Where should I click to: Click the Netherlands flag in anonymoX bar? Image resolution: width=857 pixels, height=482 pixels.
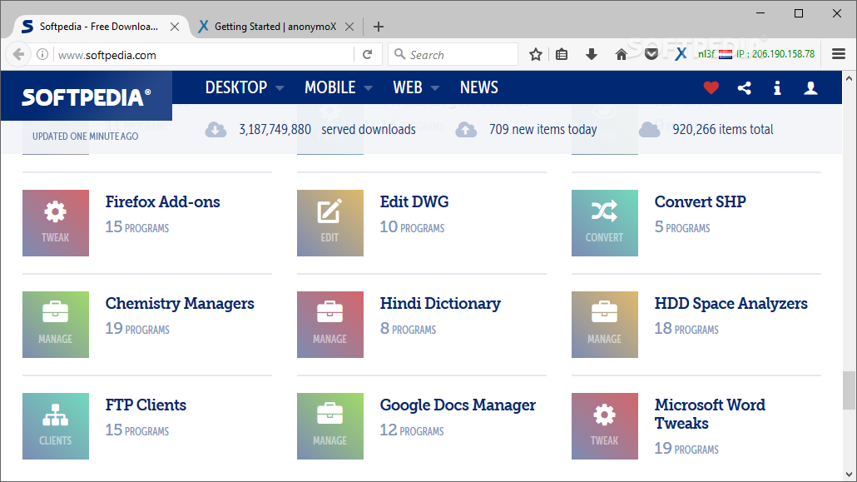[726, 54]
